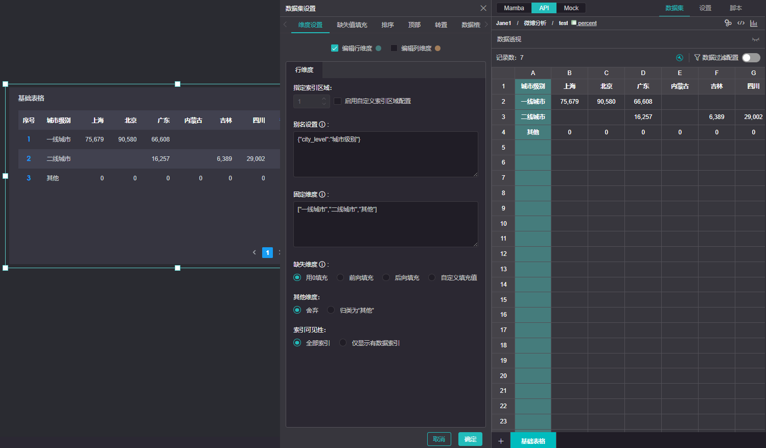Open the bar chart icon

coord(754,23)
